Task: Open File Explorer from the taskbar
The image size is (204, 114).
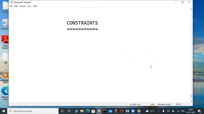Action: pyautogui.click(x=82, y=111)
